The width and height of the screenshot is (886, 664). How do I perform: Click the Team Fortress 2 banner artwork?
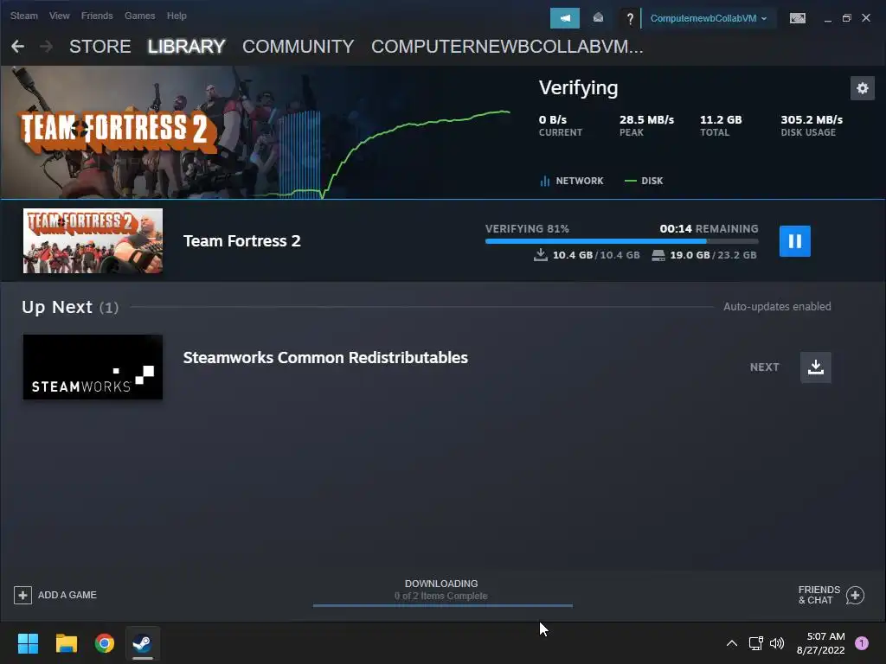click(x=119, y=132)
